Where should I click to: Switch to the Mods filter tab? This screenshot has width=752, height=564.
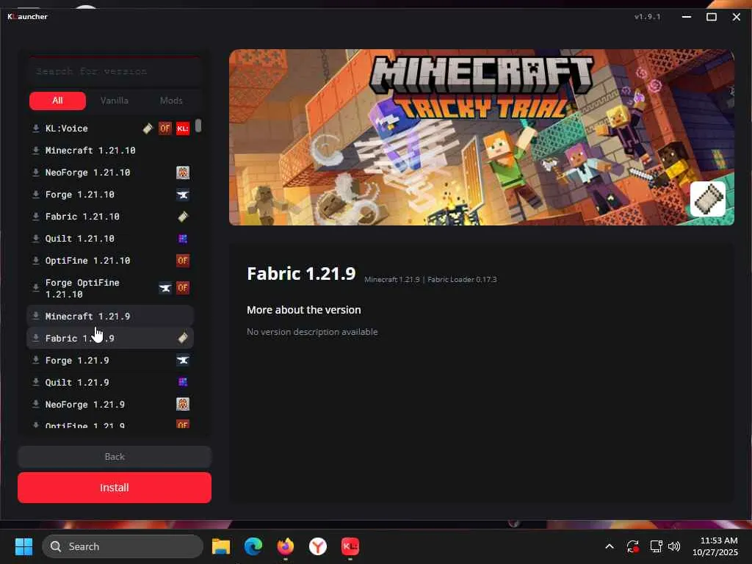tap(171, 101)
